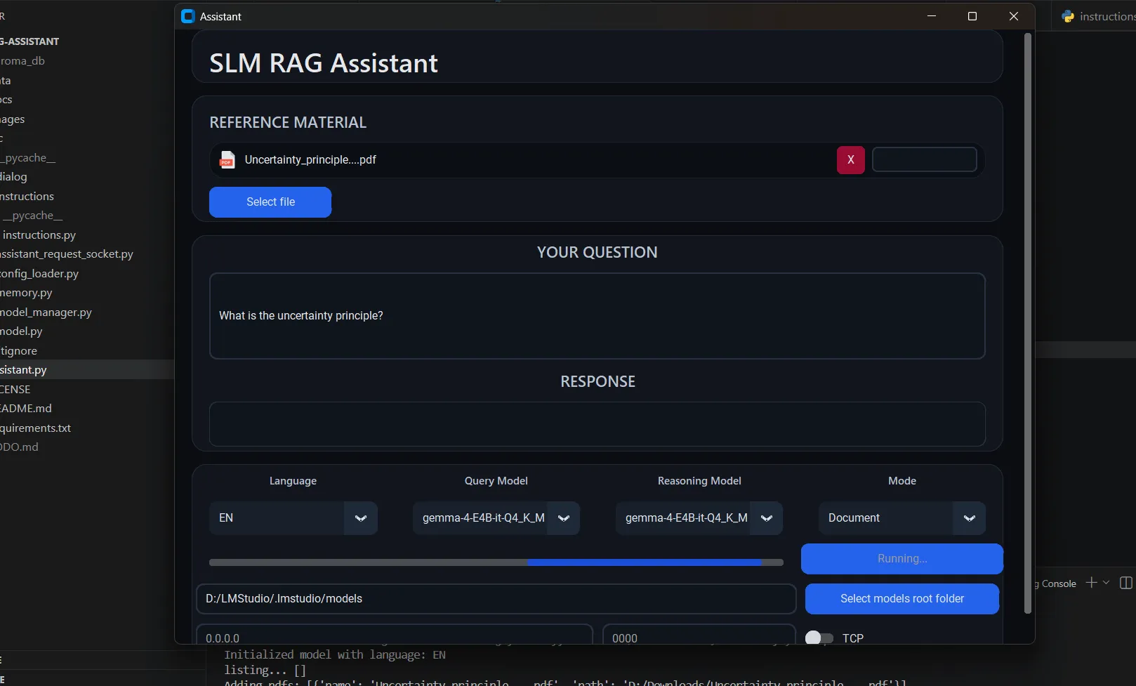Expand the instructions folder in explorer
This screenshot has width=1136, height=686.
tap(27, 197)
